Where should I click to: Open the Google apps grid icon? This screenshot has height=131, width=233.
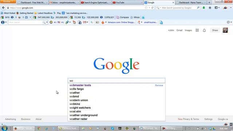[x=197, y=30]
